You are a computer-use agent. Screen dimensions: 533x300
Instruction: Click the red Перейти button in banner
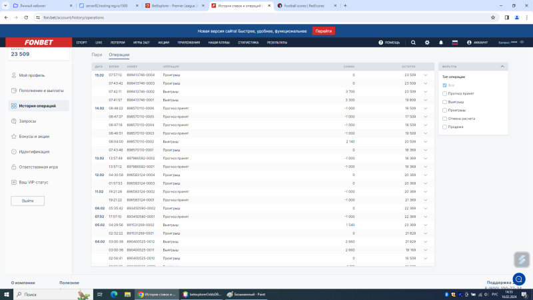pyautogui.click(x=323, y=31)
